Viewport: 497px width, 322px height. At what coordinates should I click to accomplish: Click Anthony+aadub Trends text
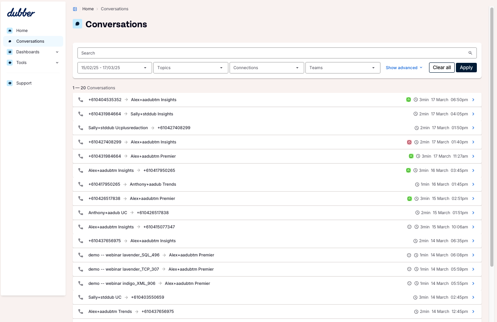tap(153, 184)
